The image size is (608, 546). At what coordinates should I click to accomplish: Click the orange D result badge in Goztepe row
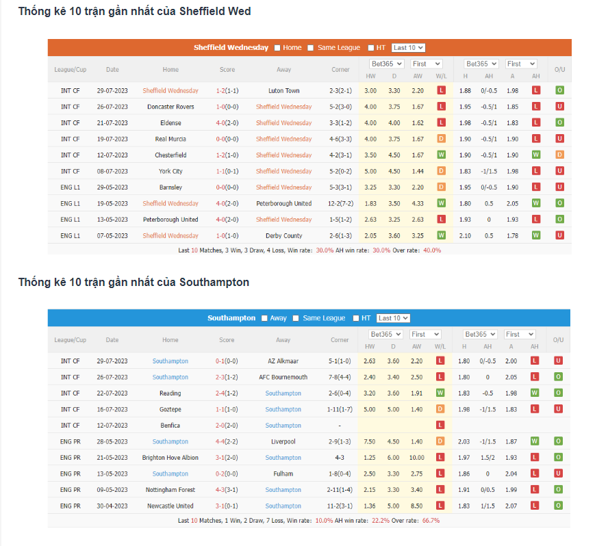440,409
